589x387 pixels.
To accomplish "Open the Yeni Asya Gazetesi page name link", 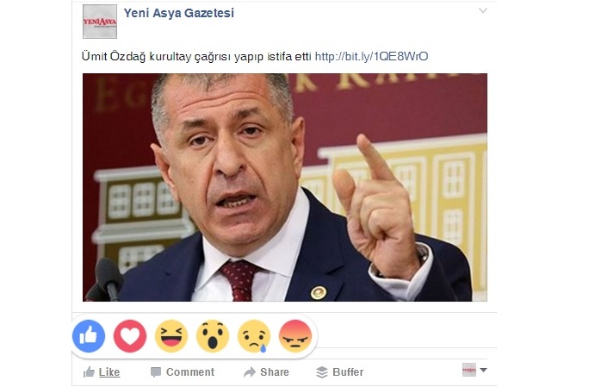I will (x=179, y=13).
